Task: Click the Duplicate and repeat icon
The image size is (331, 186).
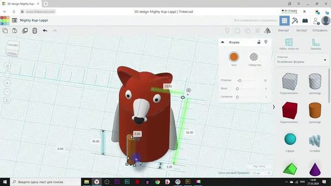Action: pos(25,30)
